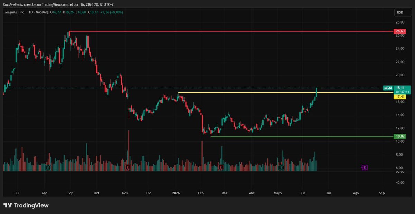The height and width of the screenshot is (214, 415).
Task: Click the high value H18,26
Action: tap(68, 12)
